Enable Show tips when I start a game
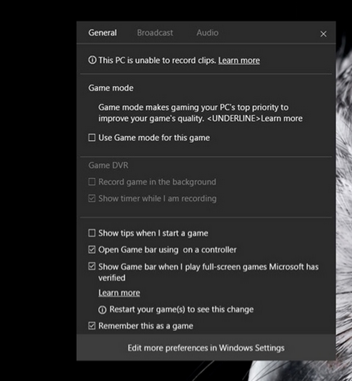Viewport: 352px width, 381px height. [x=92, y=233]
